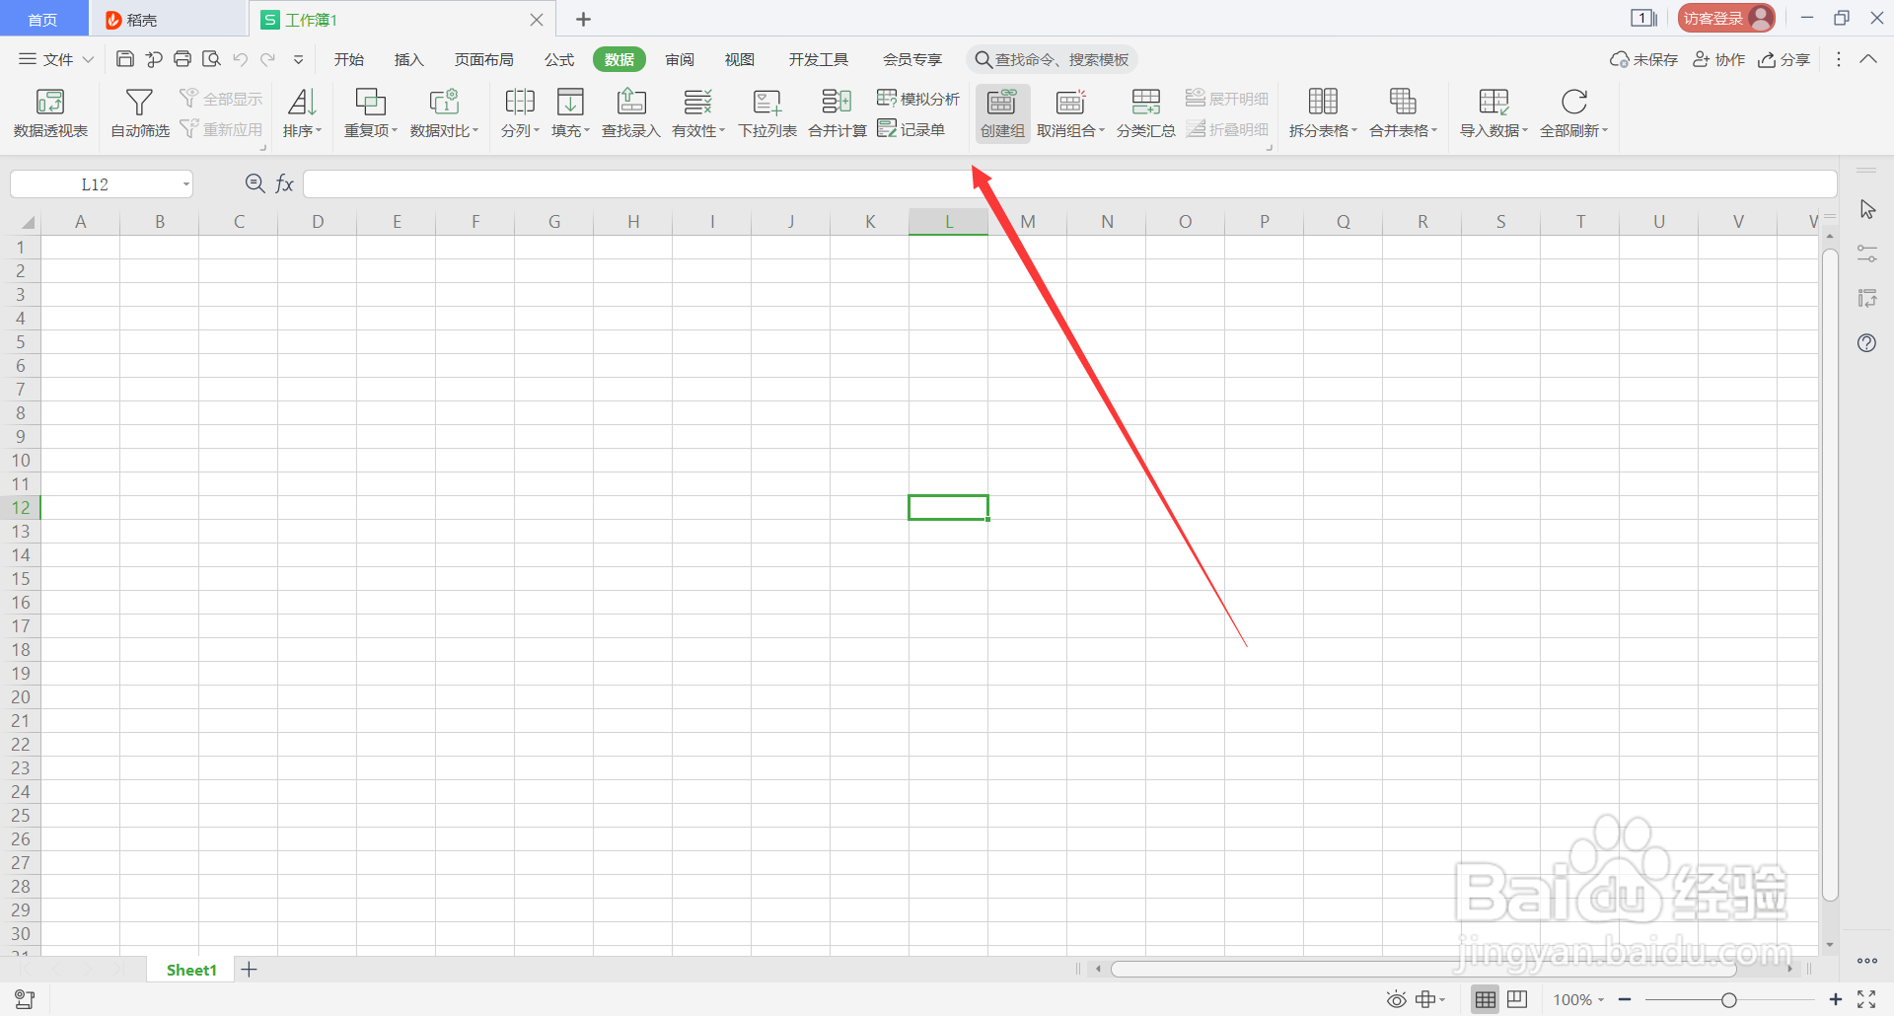Toggle Eye Protection mode icon
Image resolution: width=1894 pixels, height=1016 pixels.
(x=1396, y=1000)
